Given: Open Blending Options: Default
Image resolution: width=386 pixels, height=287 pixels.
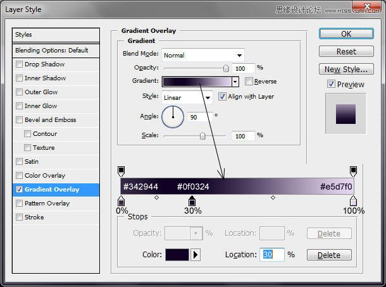Looking at the screenshot, I should tap(56, 51).
